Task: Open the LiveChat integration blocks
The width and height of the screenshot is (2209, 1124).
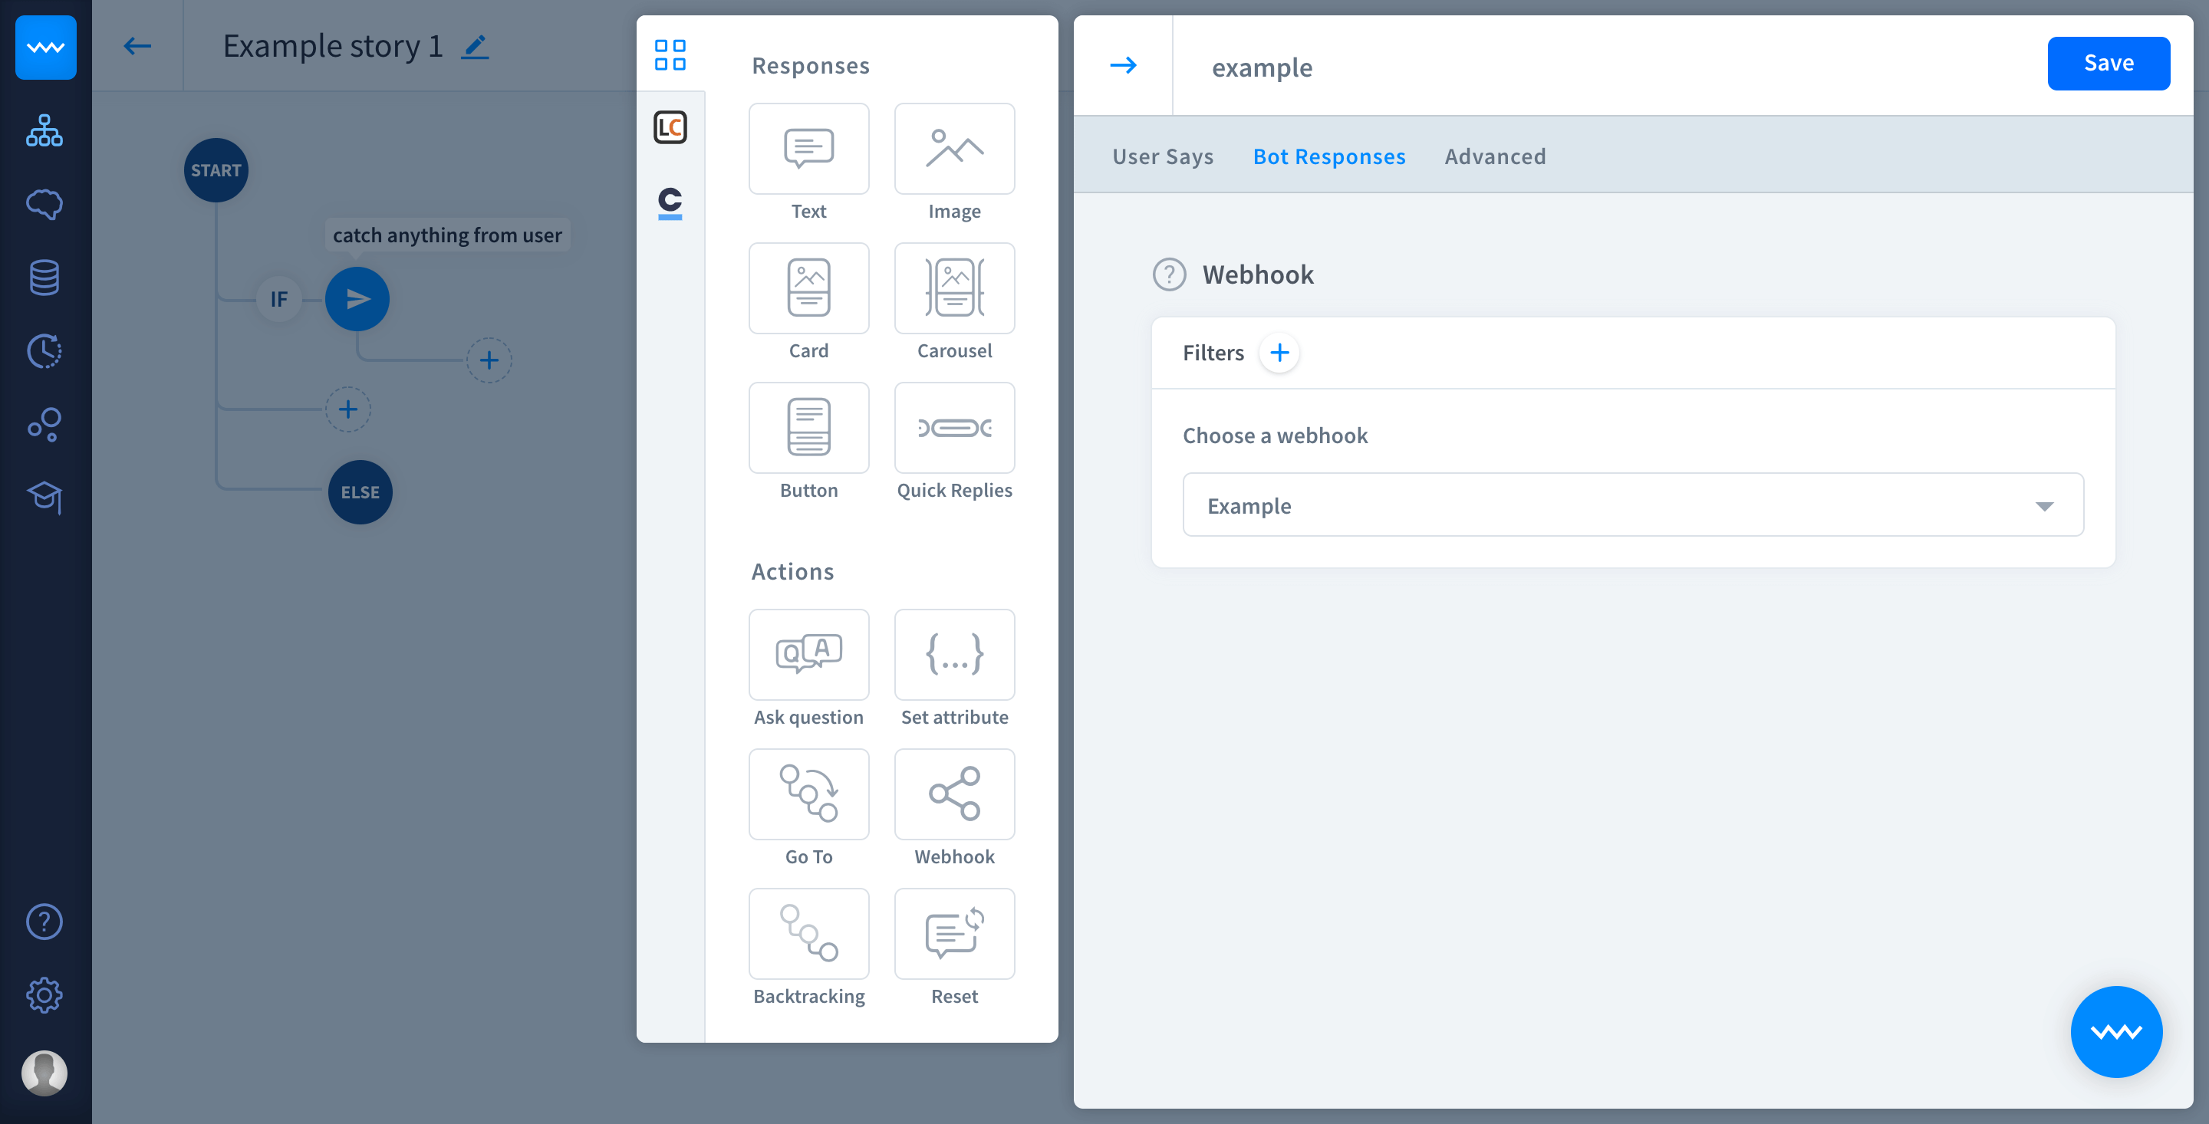Action: pyautogui.click(x=670, y=128)
